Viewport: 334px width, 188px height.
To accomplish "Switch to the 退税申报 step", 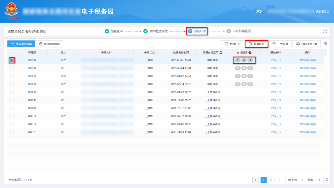I will coord(197,31).
